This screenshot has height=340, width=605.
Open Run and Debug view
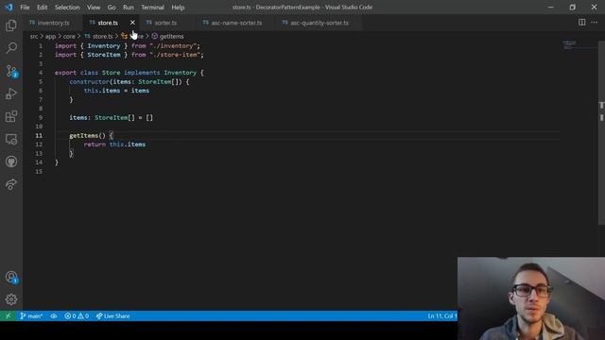[x=11, y=93]
